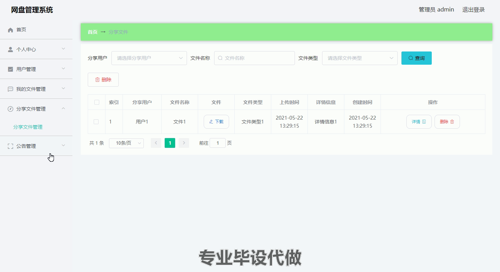This screenshot has height=272, width=500.
Task: Click the magnifier icon in 文件名称 field
Action: 220,58
